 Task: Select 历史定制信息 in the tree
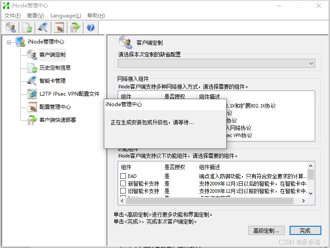point(55,68)
